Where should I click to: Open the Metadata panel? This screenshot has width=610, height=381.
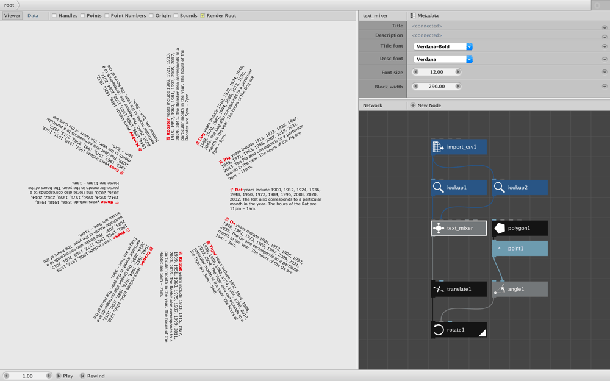(x=425, y=16)
